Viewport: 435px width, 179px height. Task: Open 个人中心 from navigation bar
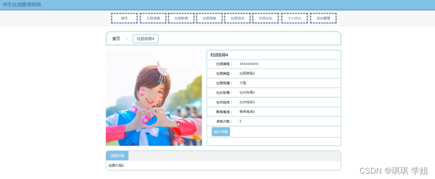point(294,18)
